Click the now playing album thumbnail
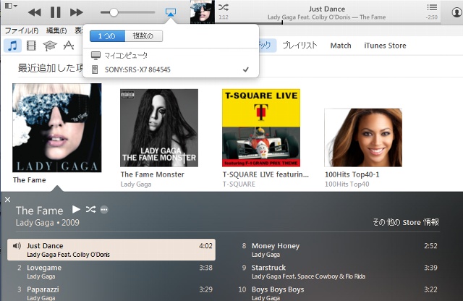 (203, 12)
